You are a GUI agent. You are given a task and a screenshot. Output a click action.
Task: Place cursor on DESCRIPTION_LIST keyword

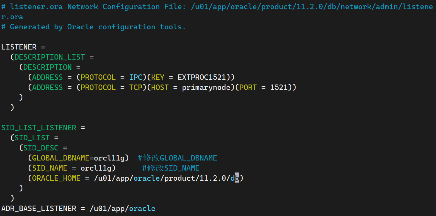(50, 57)
